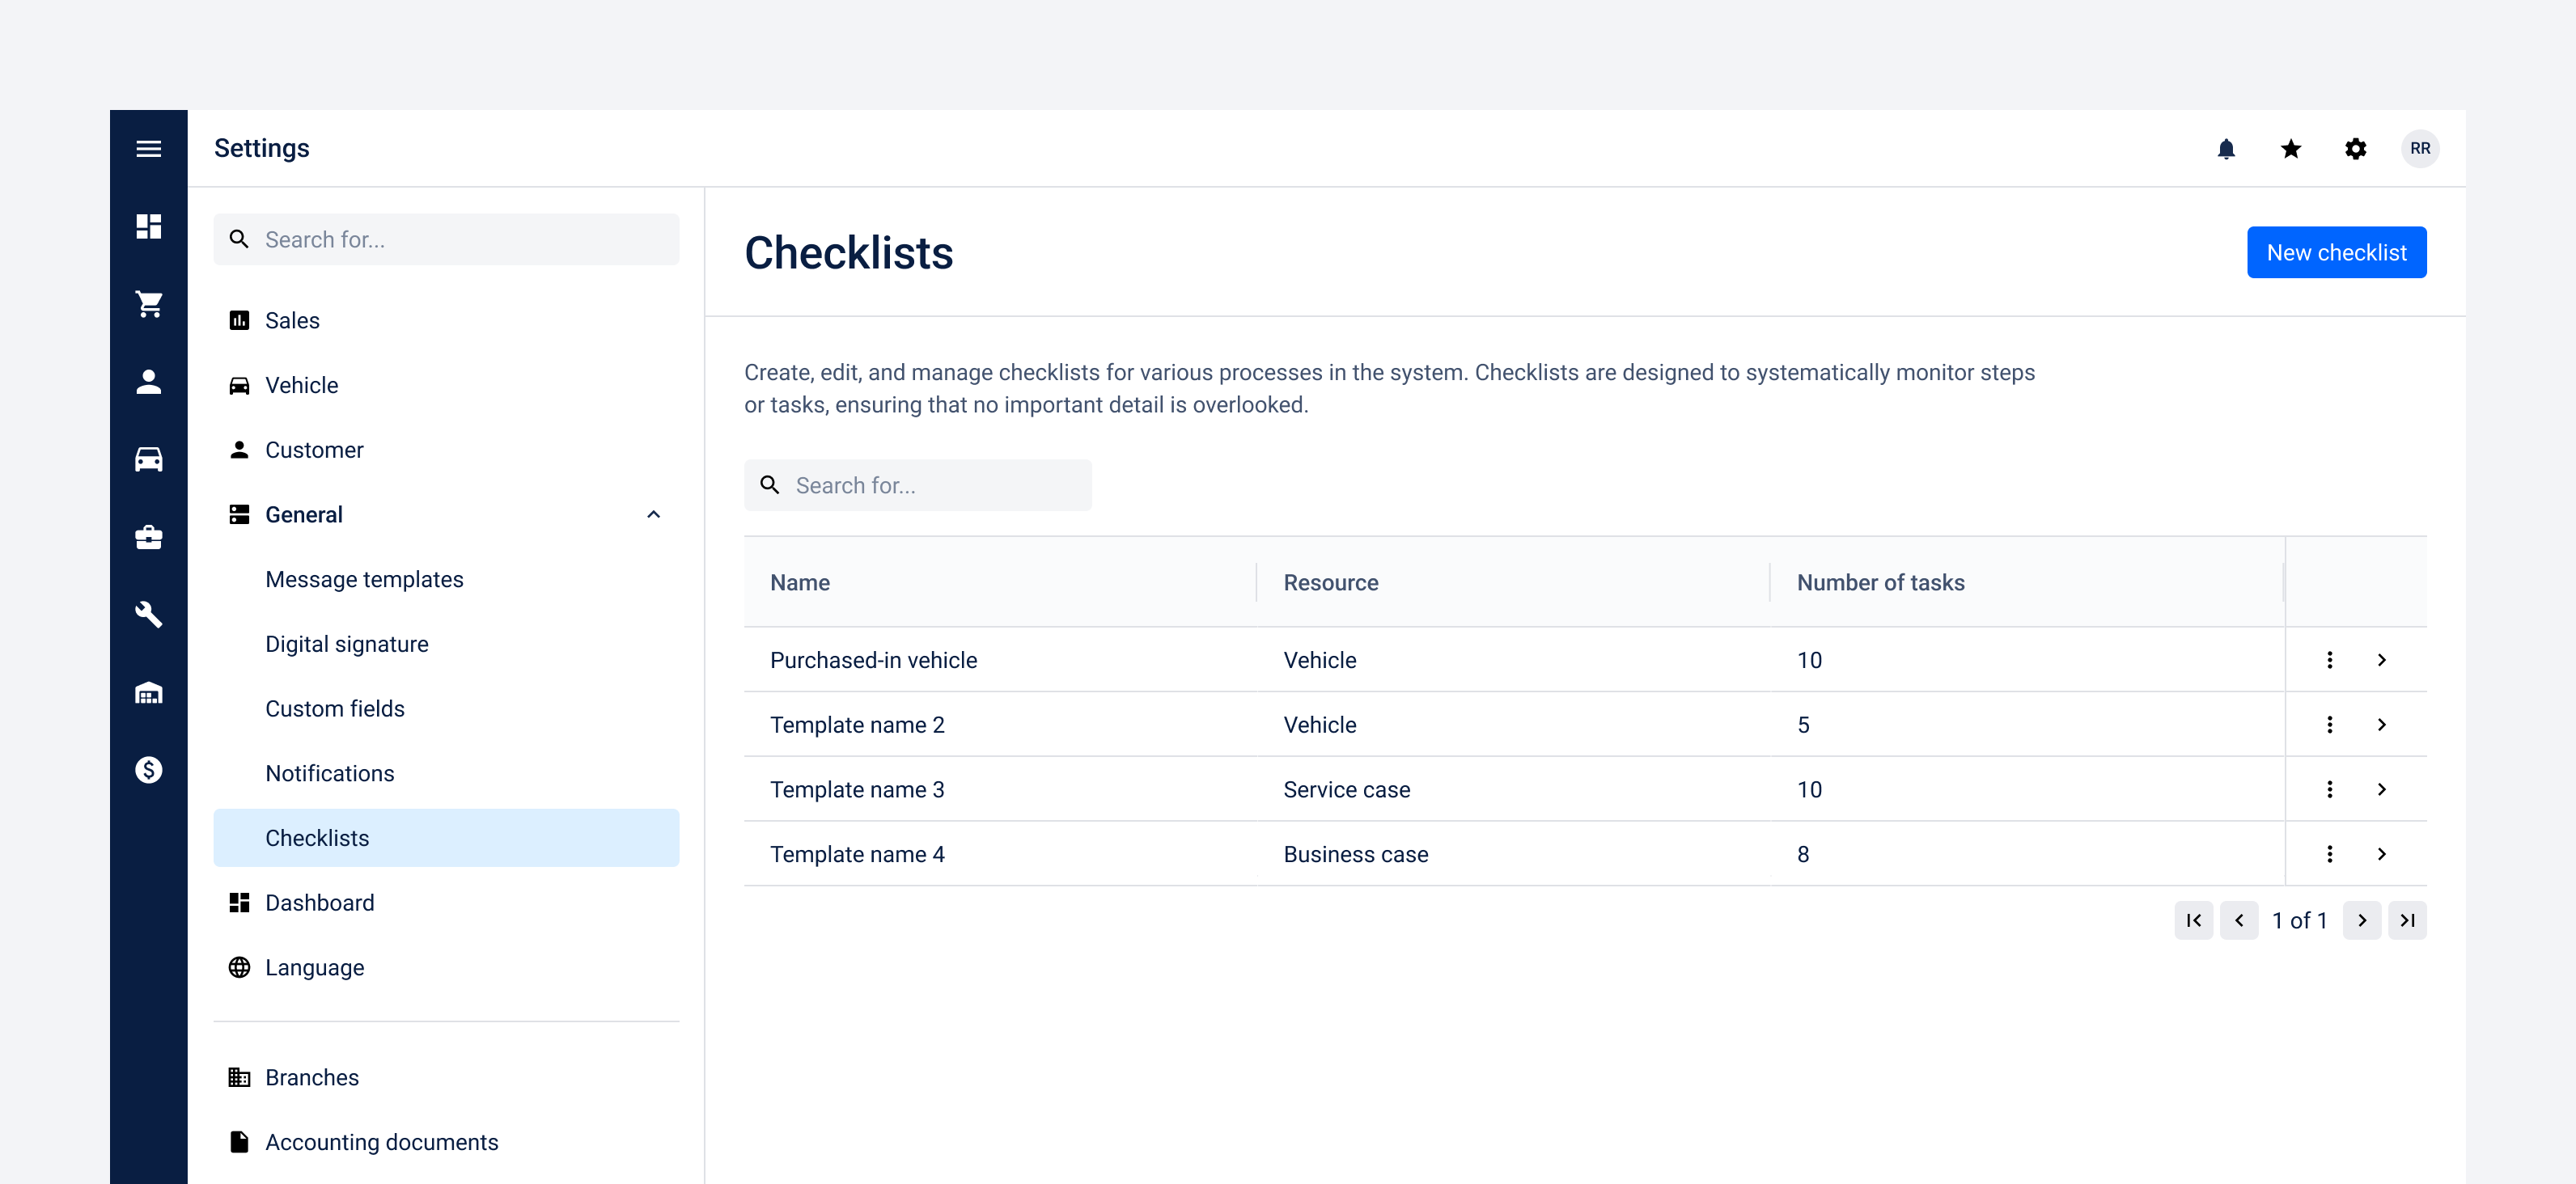2576x1184 pixels.
Task: Open Accounting documents settings item
Action: [x=446, y=1142]
